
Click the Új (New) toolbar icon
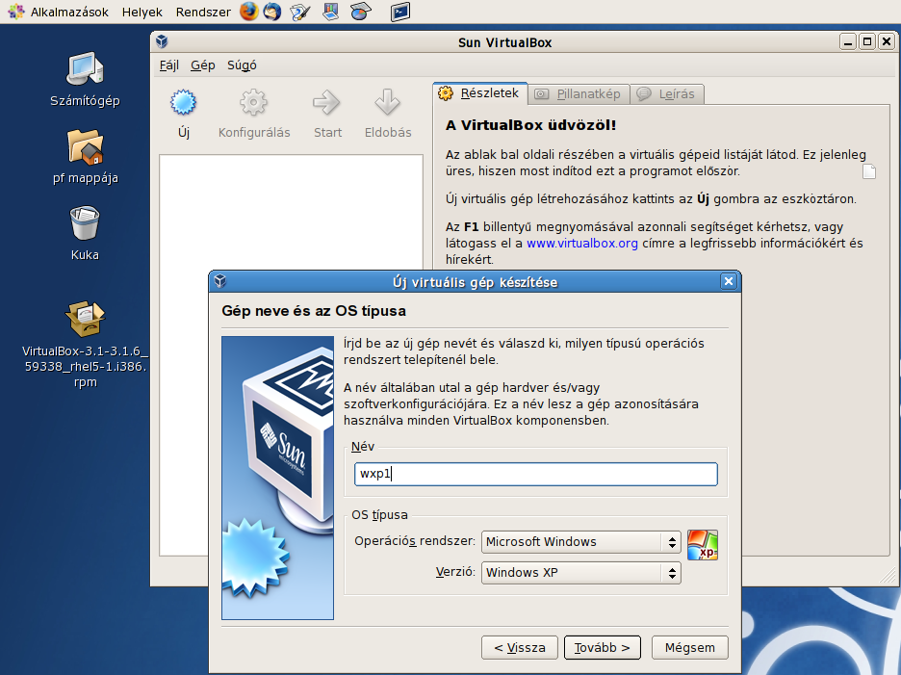click(x=183, y=103)
